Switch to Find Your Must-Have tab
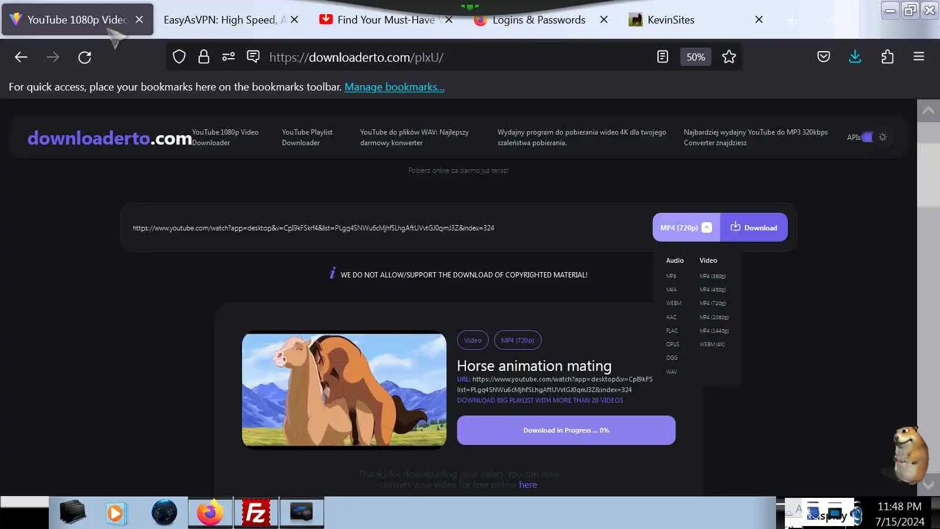 point(385,19)
